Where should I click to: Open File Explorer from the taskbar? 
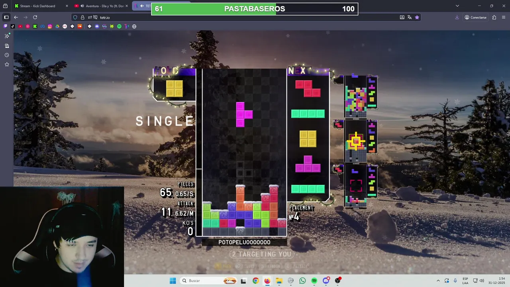tap(279, 281)
